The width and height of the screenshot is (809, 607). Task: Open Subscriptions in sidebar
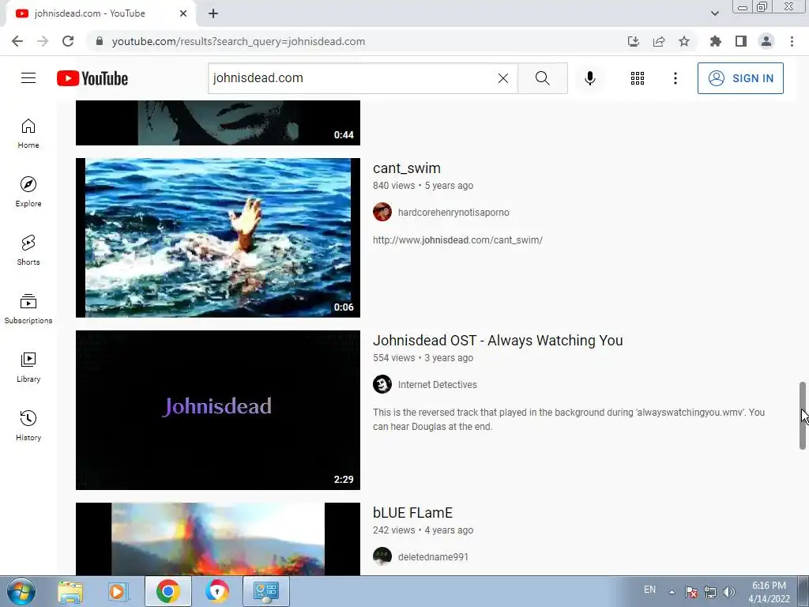click(x=28, y=309)
